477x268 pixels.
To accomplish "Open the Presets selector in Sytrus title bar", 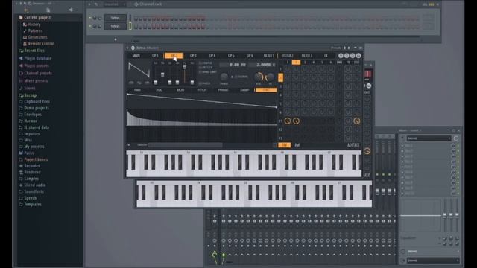I will pos(336,48).
